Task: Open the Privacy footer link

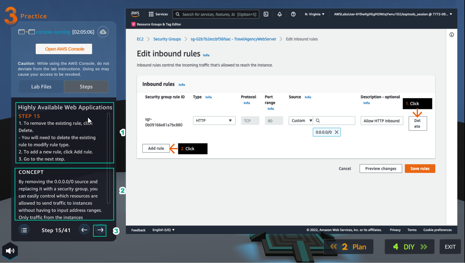Action: click(395, 230)
